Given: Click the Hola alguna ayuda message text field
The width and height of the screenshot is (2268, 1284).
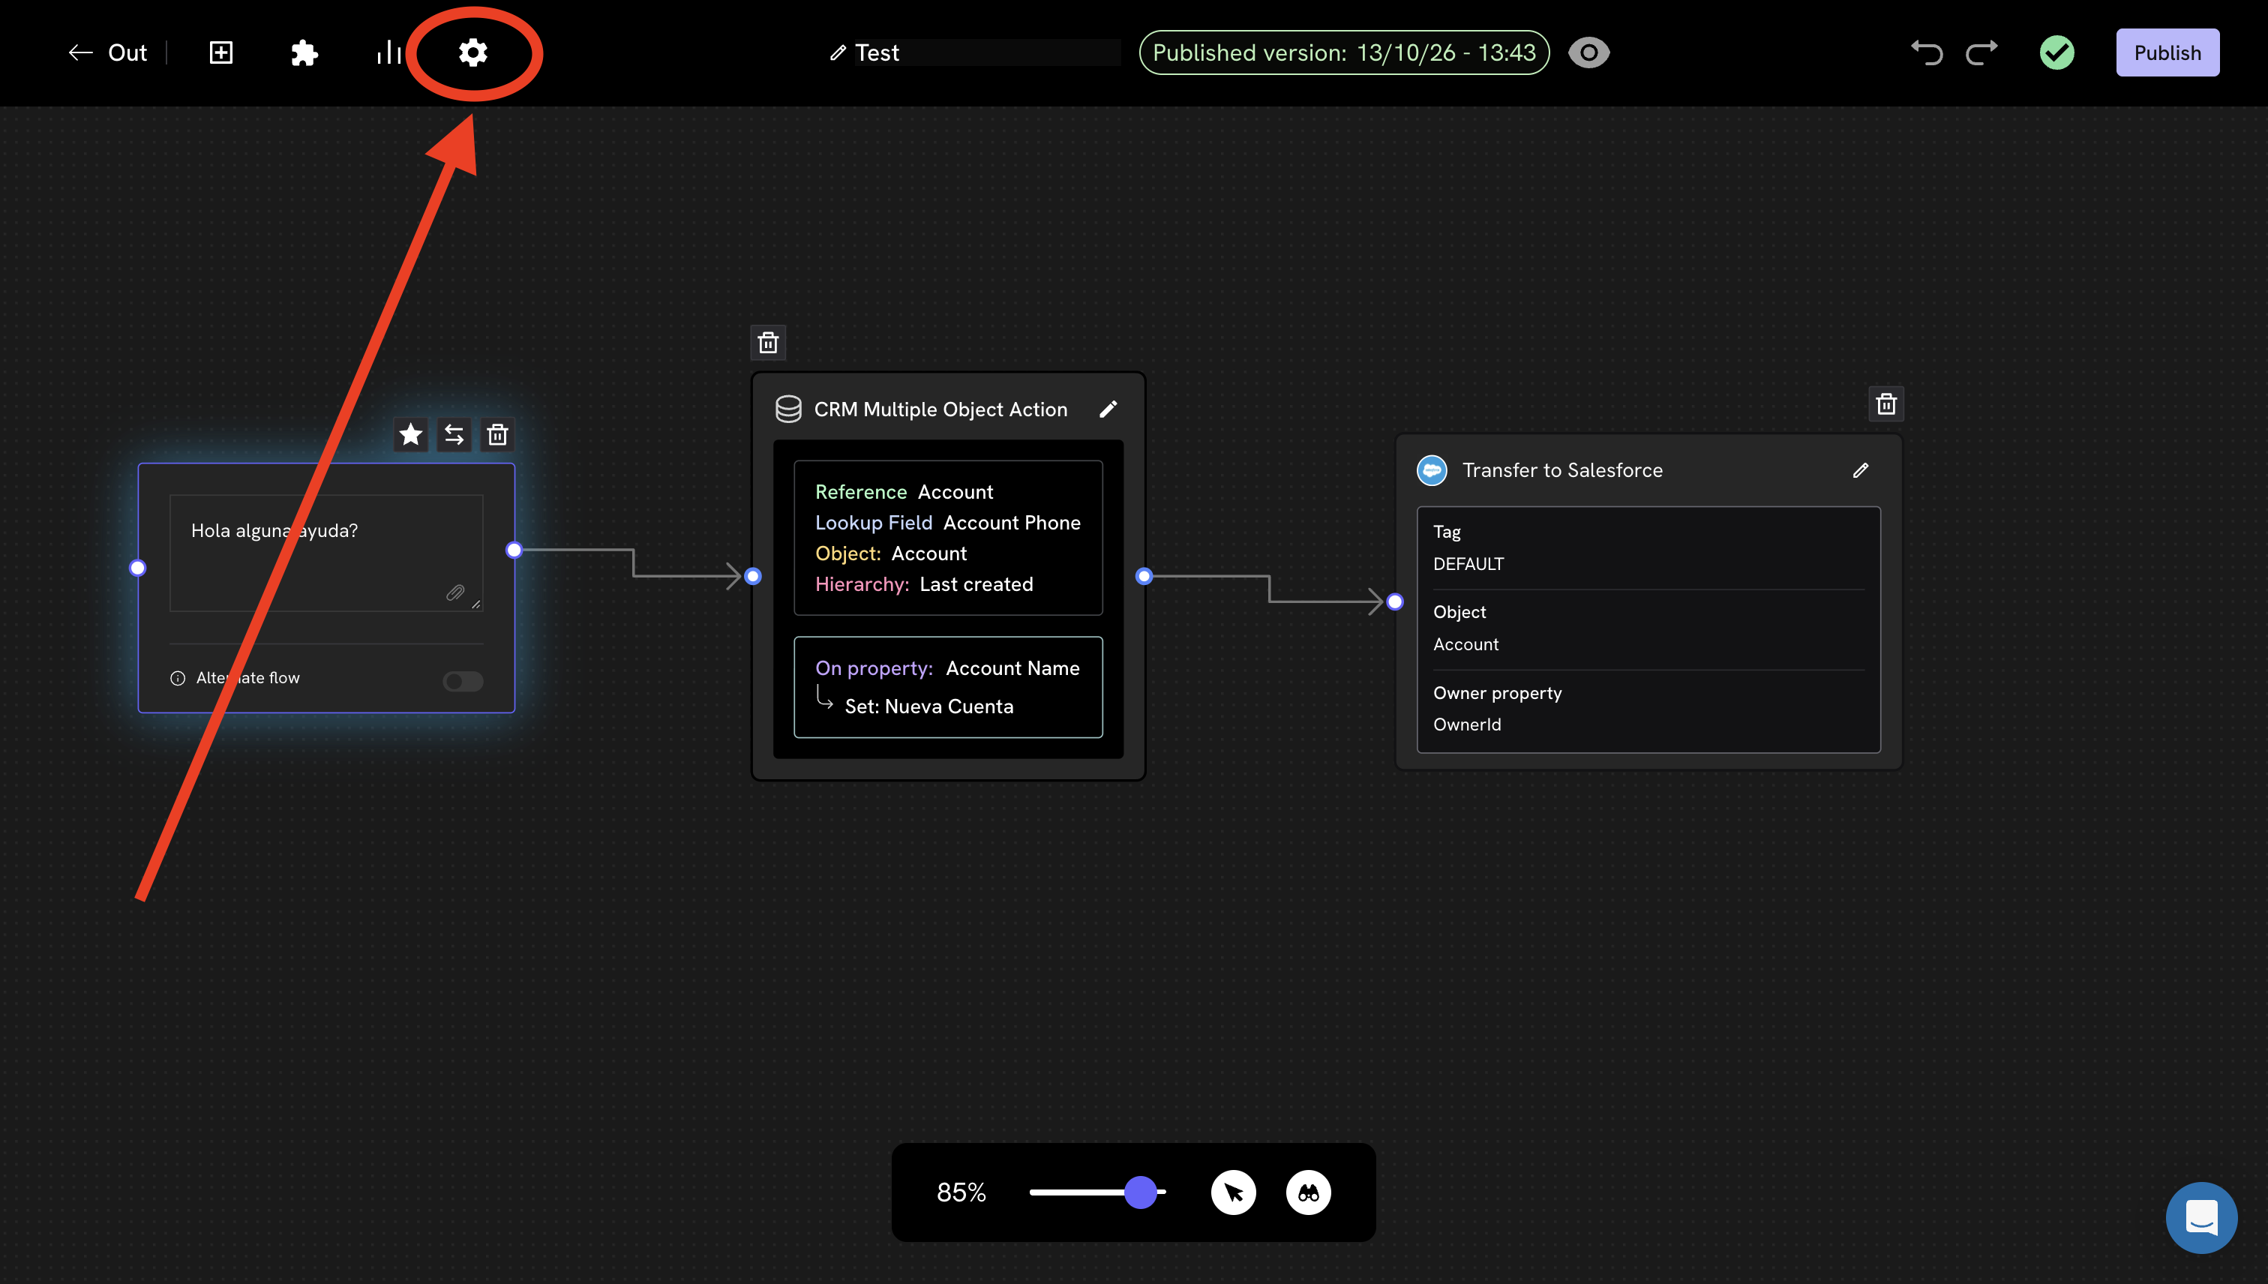Looking at the screenshot, I should click(326, 553).
